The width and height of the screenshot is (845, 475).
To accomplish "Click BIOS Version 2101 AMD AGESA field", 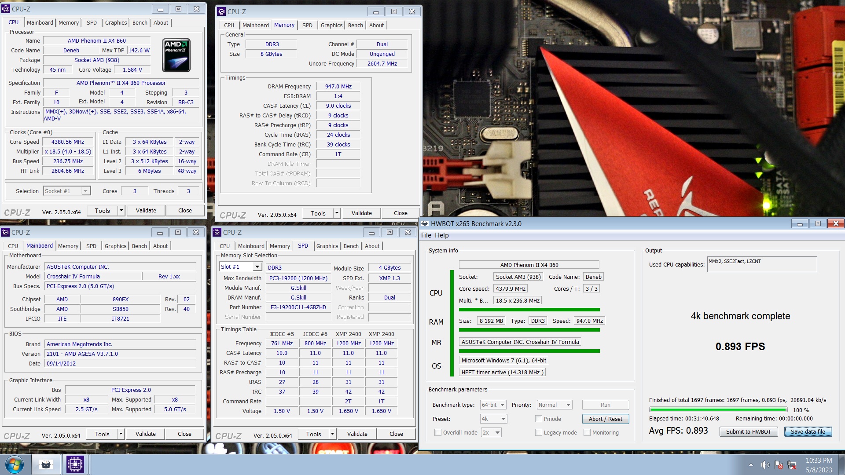I will (121, 354).
